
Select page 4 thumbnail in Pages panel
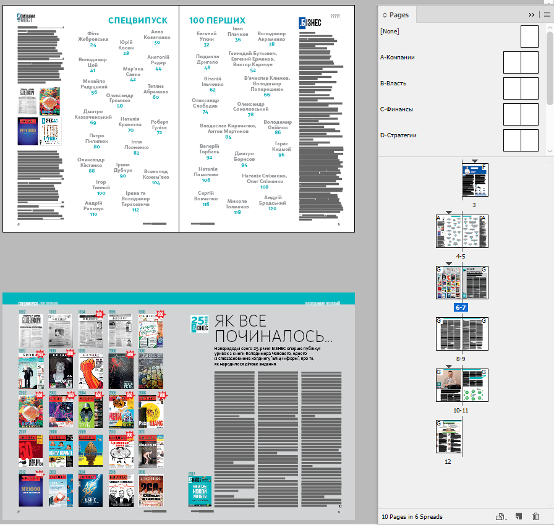[449, 231]
